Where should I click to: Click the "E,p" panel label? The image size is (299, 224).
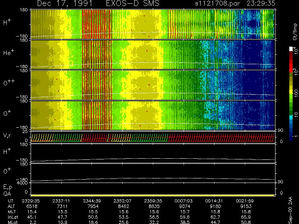(x=7, y=187)
